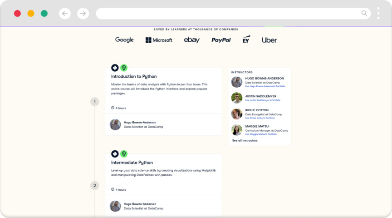Screen dimensions: 392x218
Task: Click the EY company logo
Action: 246,40
